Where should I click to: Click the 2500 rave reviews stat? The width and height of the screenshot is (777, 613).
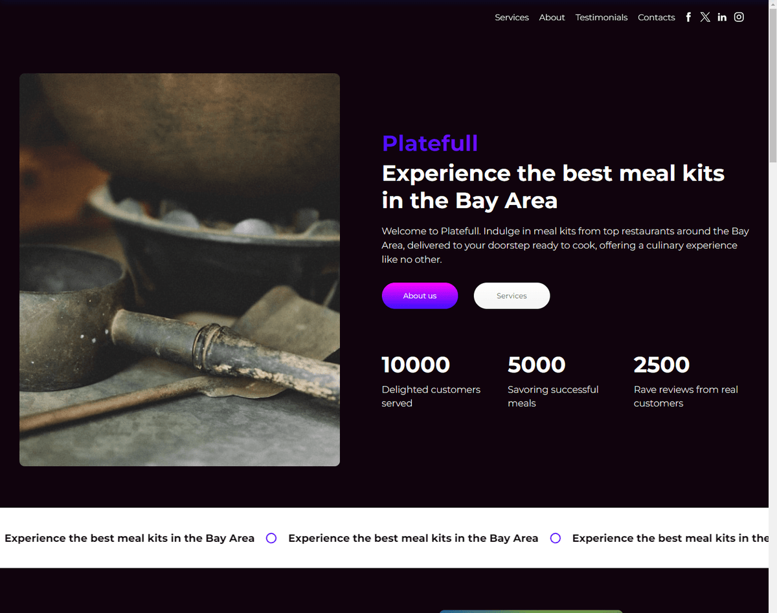(686, 381)
